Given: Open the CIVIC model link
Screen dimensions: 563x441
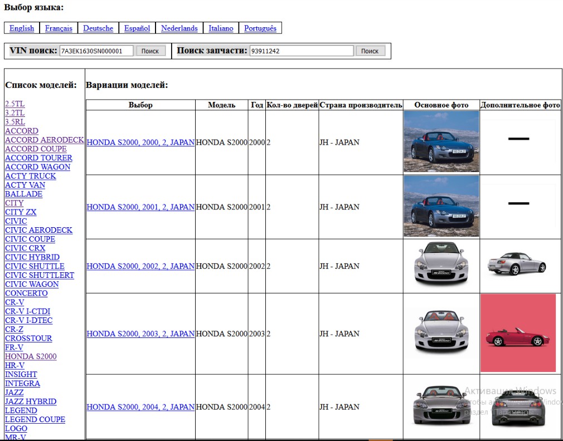Looking at the screenshot, I should tap(16, 221).
